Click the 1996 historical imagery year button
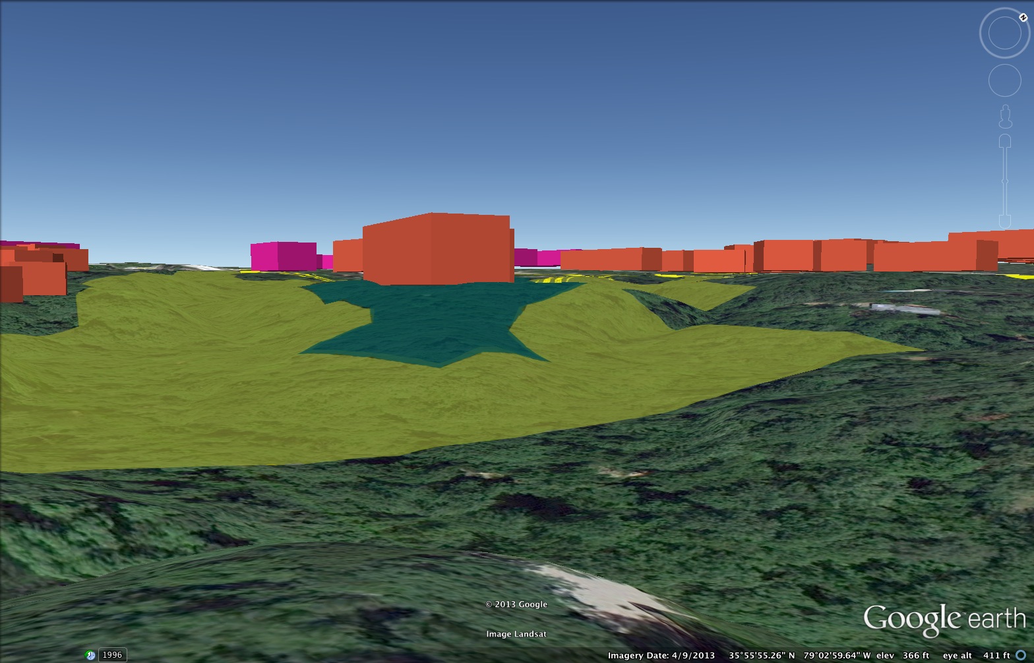This screenshot has width=1034, height=663. pos(112,655)
